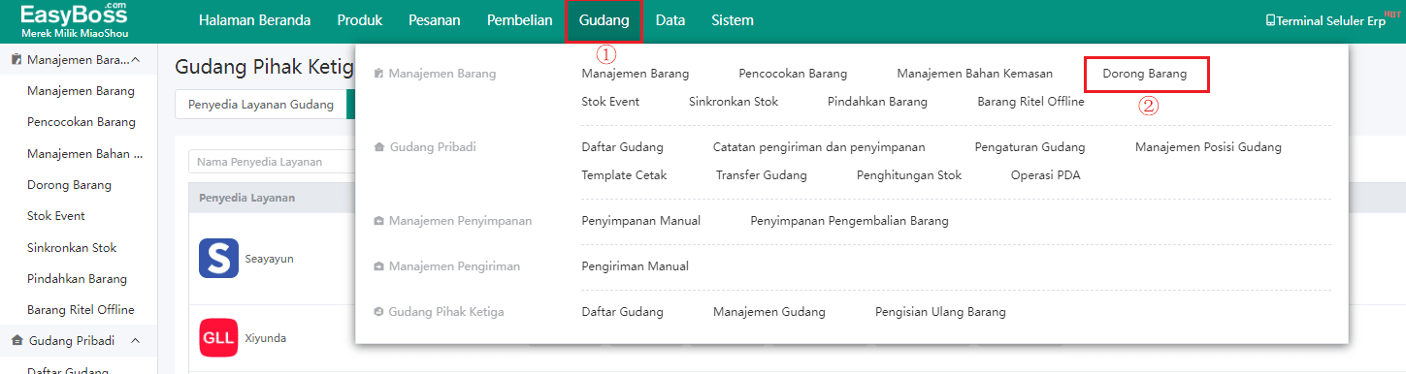Screen dimensions: 1406x374
Task: Collapse the Manajemen Barang sidebar section
Action: [136, 60]
